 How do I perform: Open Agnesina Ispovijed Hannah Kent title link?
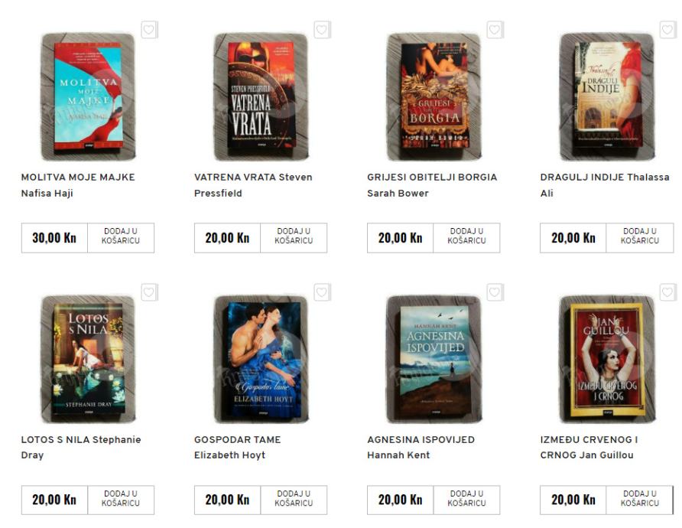point(421,448)
